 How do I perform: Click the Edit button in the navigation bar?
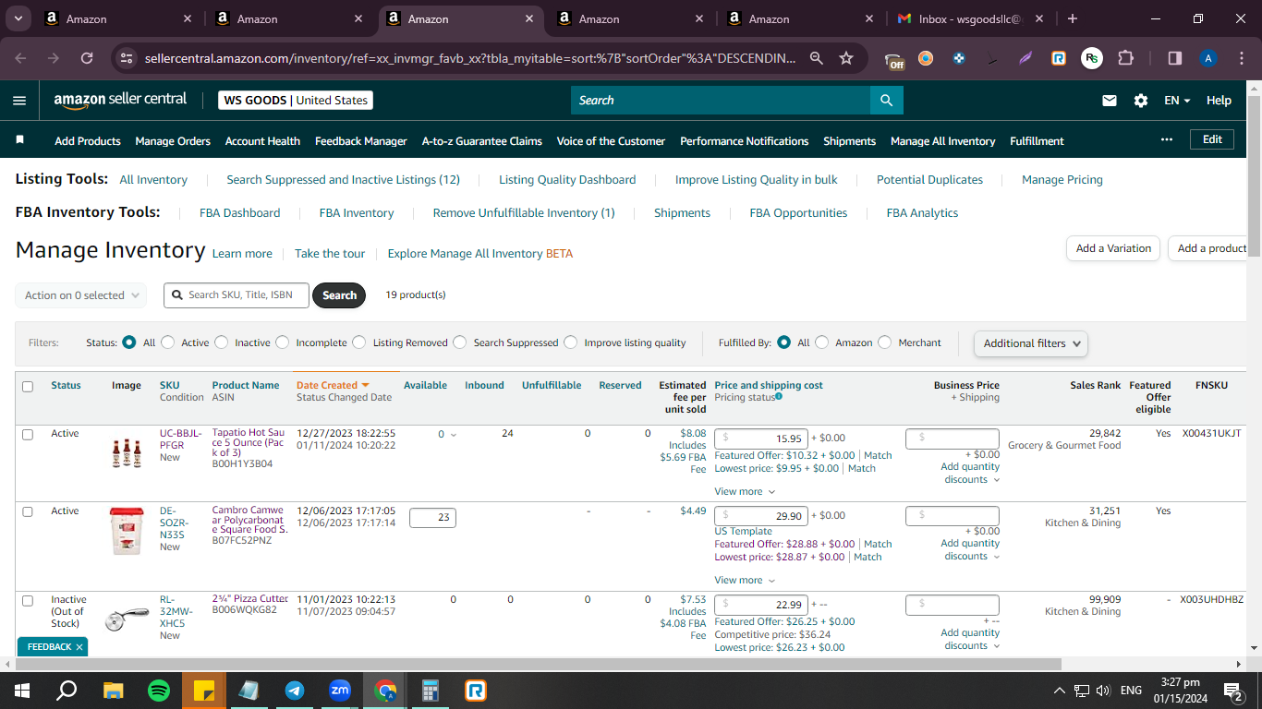coord(1212,139)
